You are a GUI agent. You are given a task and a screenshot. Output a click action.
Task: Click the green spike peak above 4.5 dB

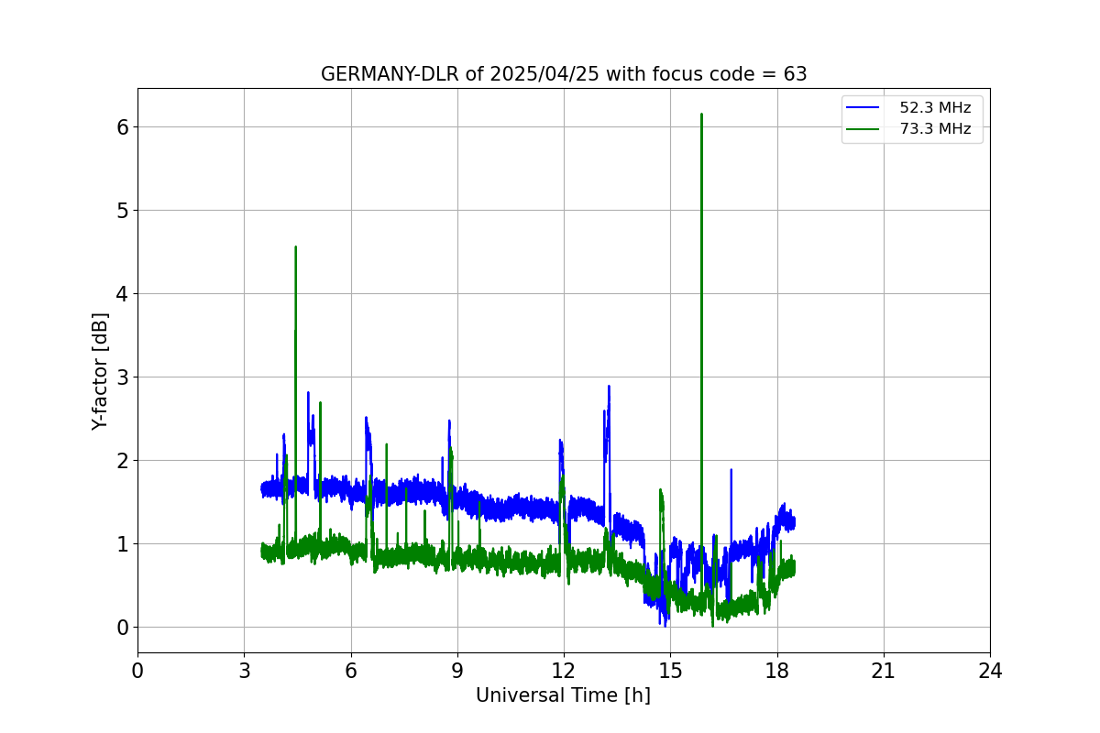295,246
